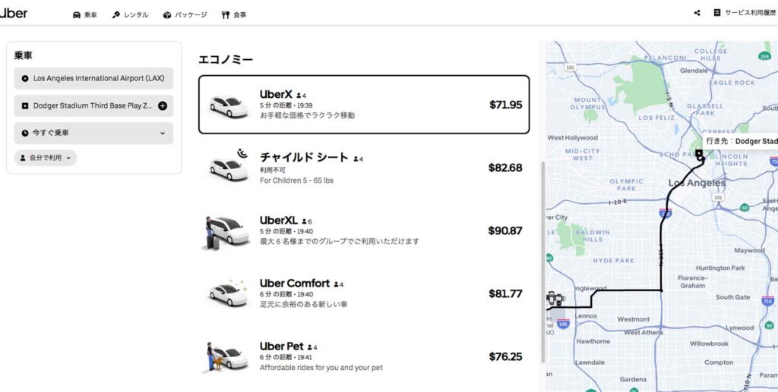Click the plus icon to add stop
Image resolution: width=778 pixels, height=392 pixels.
tap(163, 106)
